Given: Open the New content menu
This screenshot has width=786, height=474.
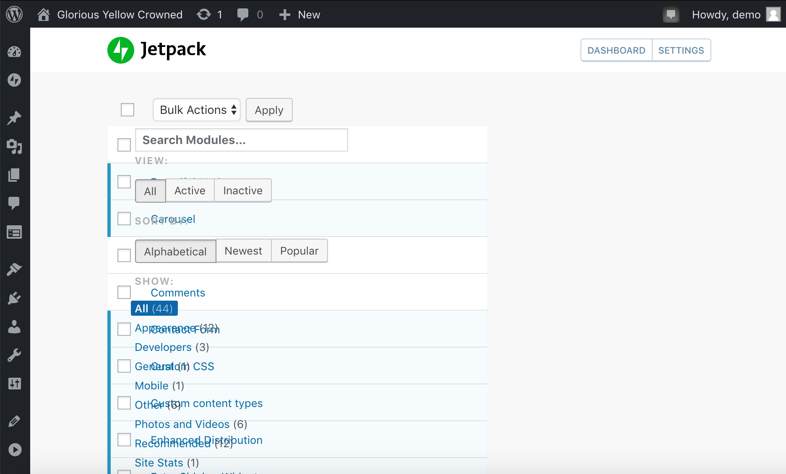Looking at the screenshot, I should pyautogui.click(x=300, y=15).
